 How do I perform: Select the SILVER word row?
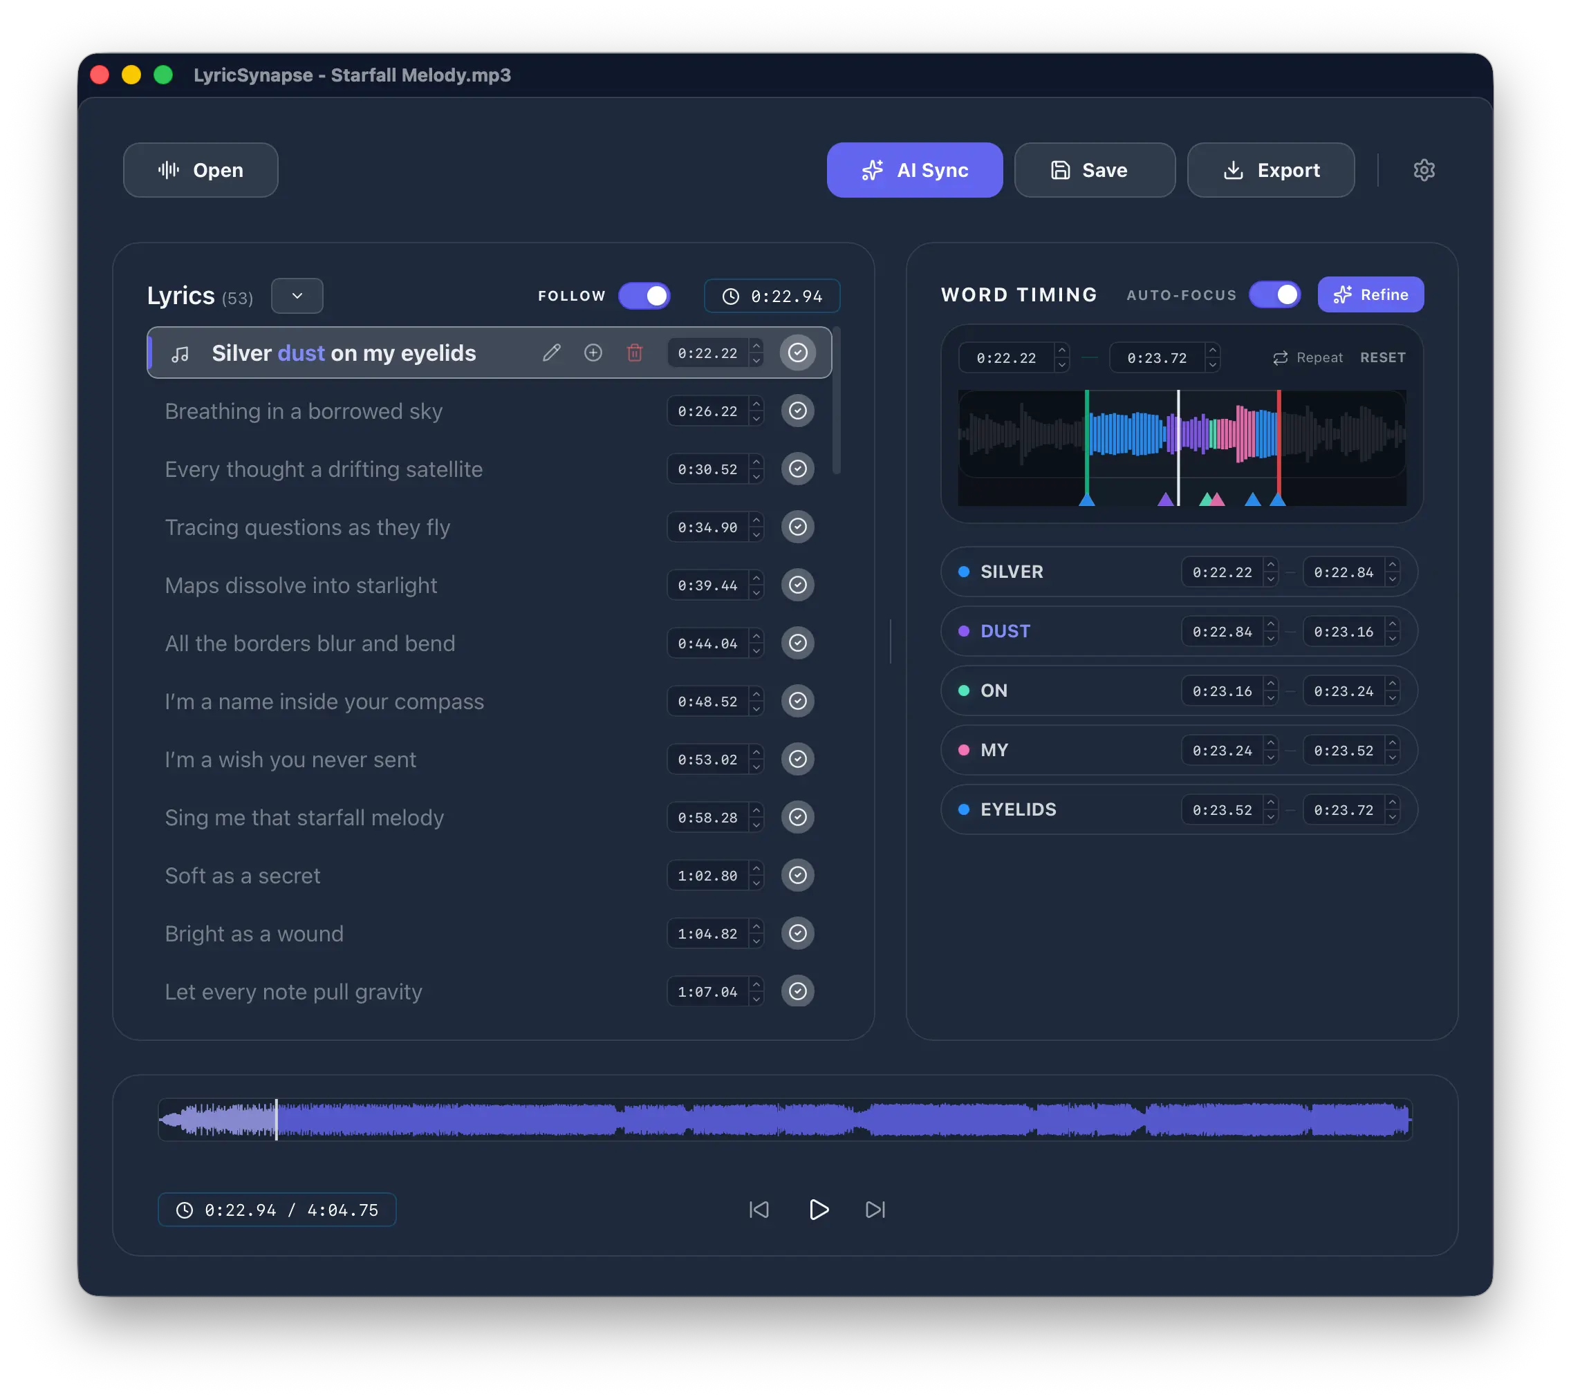[1179, 572]
